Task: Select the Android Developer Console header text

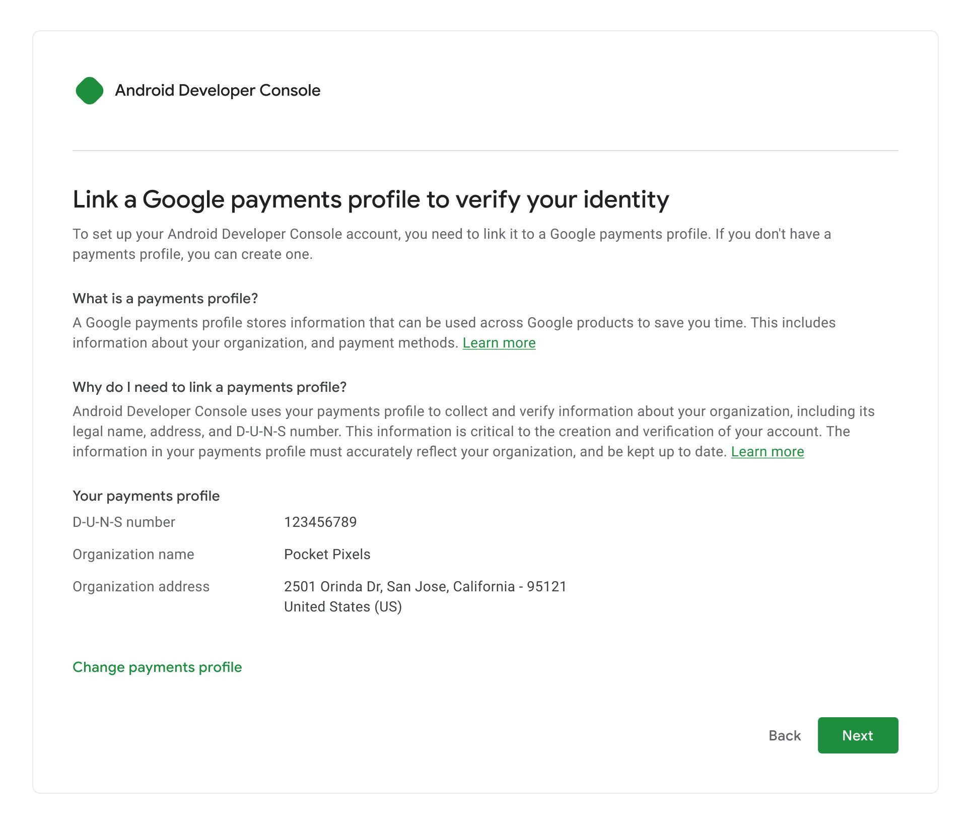Action: point(218,91)
